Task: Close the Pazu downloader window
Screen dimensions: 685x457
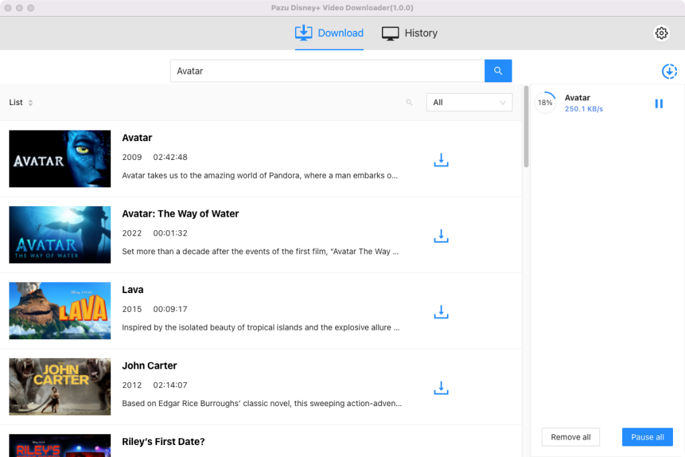Action: click(8, 8)
